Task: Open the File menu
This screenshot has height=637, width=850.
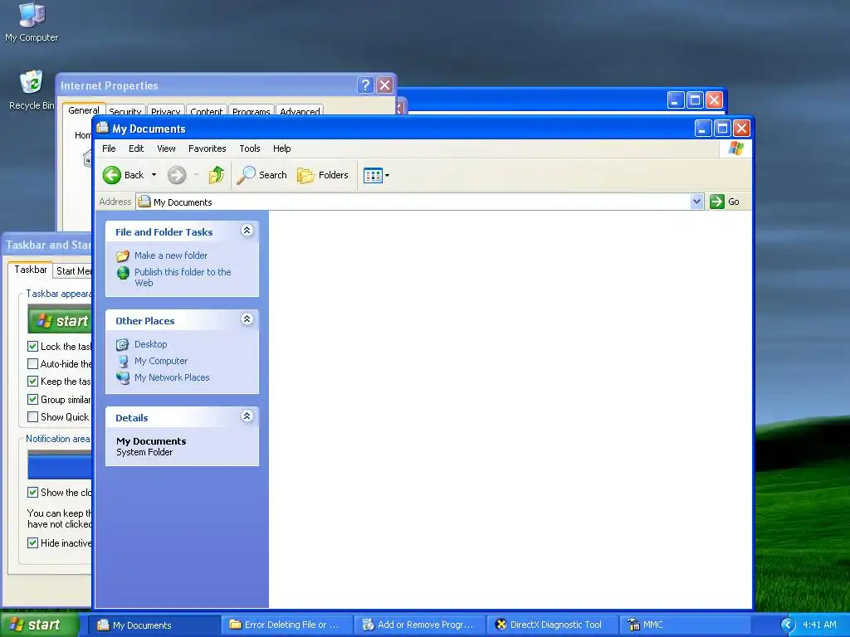Action: point(109,148)
